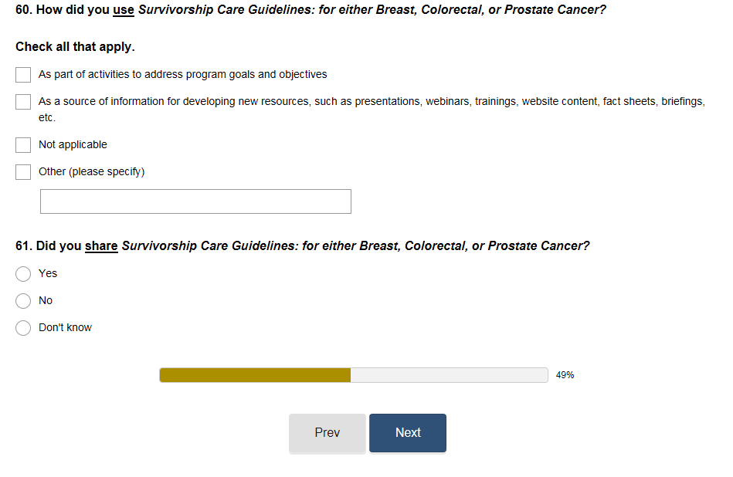Go to the next survey page
Image resolution: width=733 pixels, height=477 pixels.
point(407,433)
